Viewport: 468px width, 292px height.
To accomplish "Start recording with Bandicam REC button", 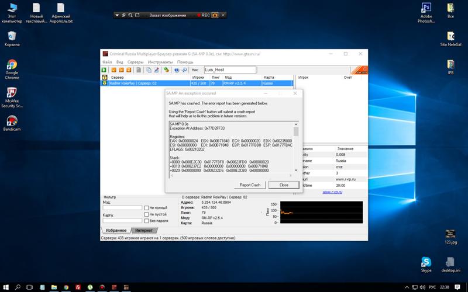I will tap(203, 15).
